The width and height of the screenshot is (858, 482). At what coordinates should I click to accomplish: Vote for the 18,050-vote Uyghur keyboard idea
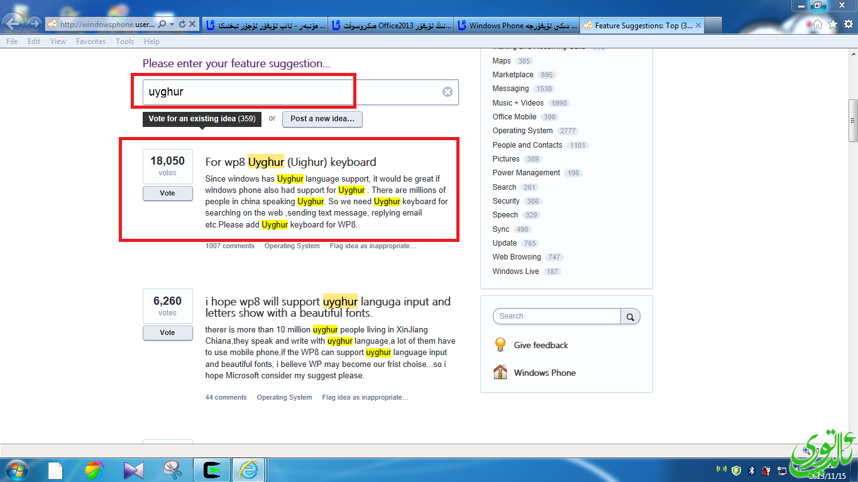coord(168,194)
